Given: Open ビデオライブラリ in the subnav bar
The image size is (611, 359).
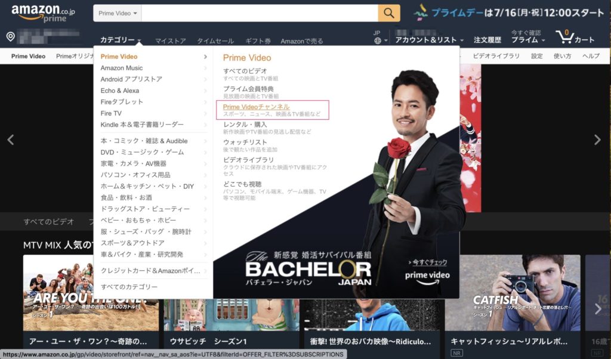Looking at the screenshot, I should pyautogui.click(x=496, y=56).
